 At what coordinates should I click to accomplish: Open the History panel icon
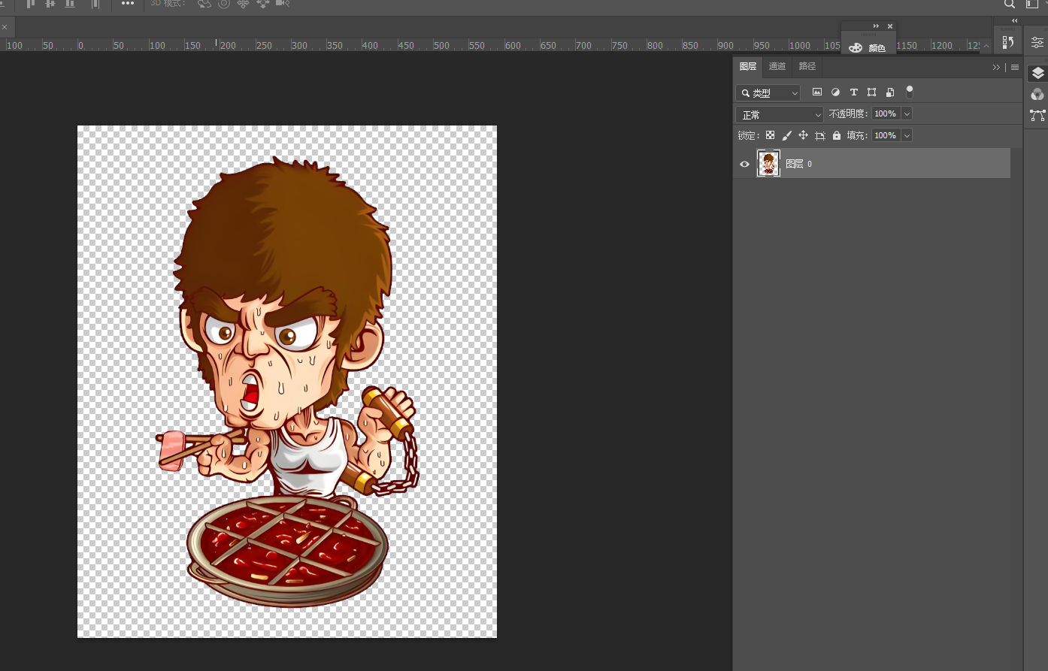pyautogui.click(x=1008, y=42)
